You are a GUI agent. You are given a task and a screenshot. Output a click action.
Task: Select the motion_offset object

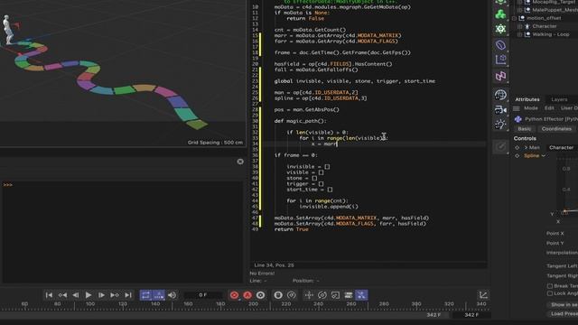tap(544, 18)
